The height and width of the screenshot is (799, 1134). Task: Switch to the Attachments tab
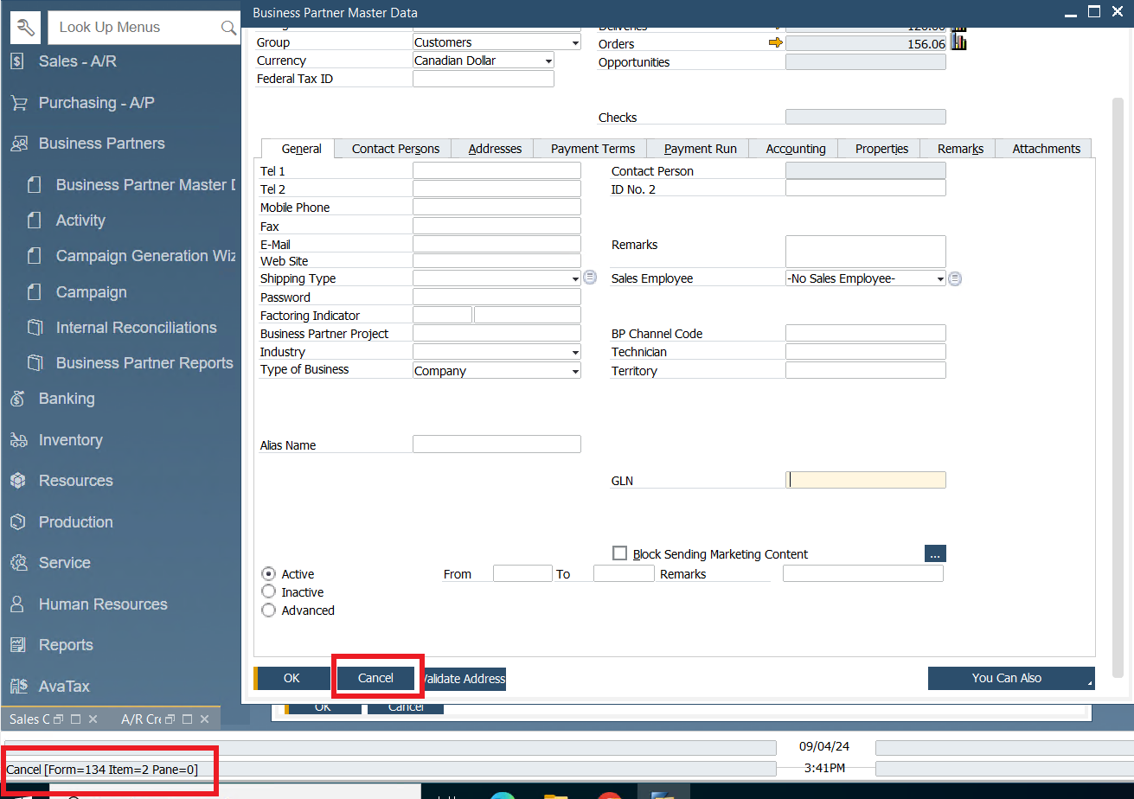(x=1046, y=149)
